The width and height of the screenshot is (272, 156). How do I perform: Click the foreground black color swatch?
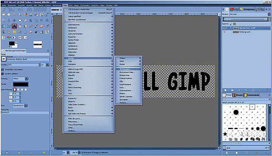(12, 43)
